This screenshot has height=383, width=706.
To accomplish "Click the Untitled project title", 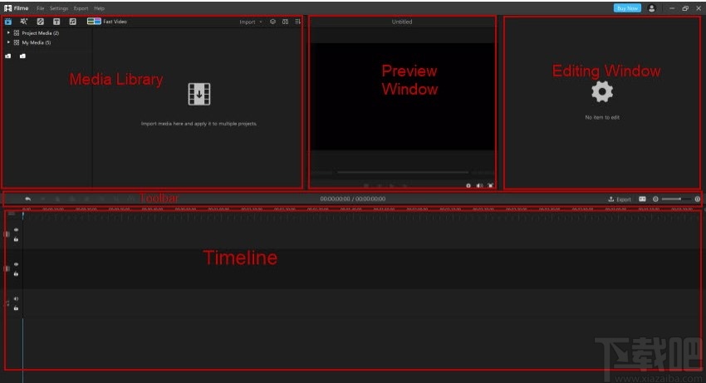I will click(x=402, y=22).
